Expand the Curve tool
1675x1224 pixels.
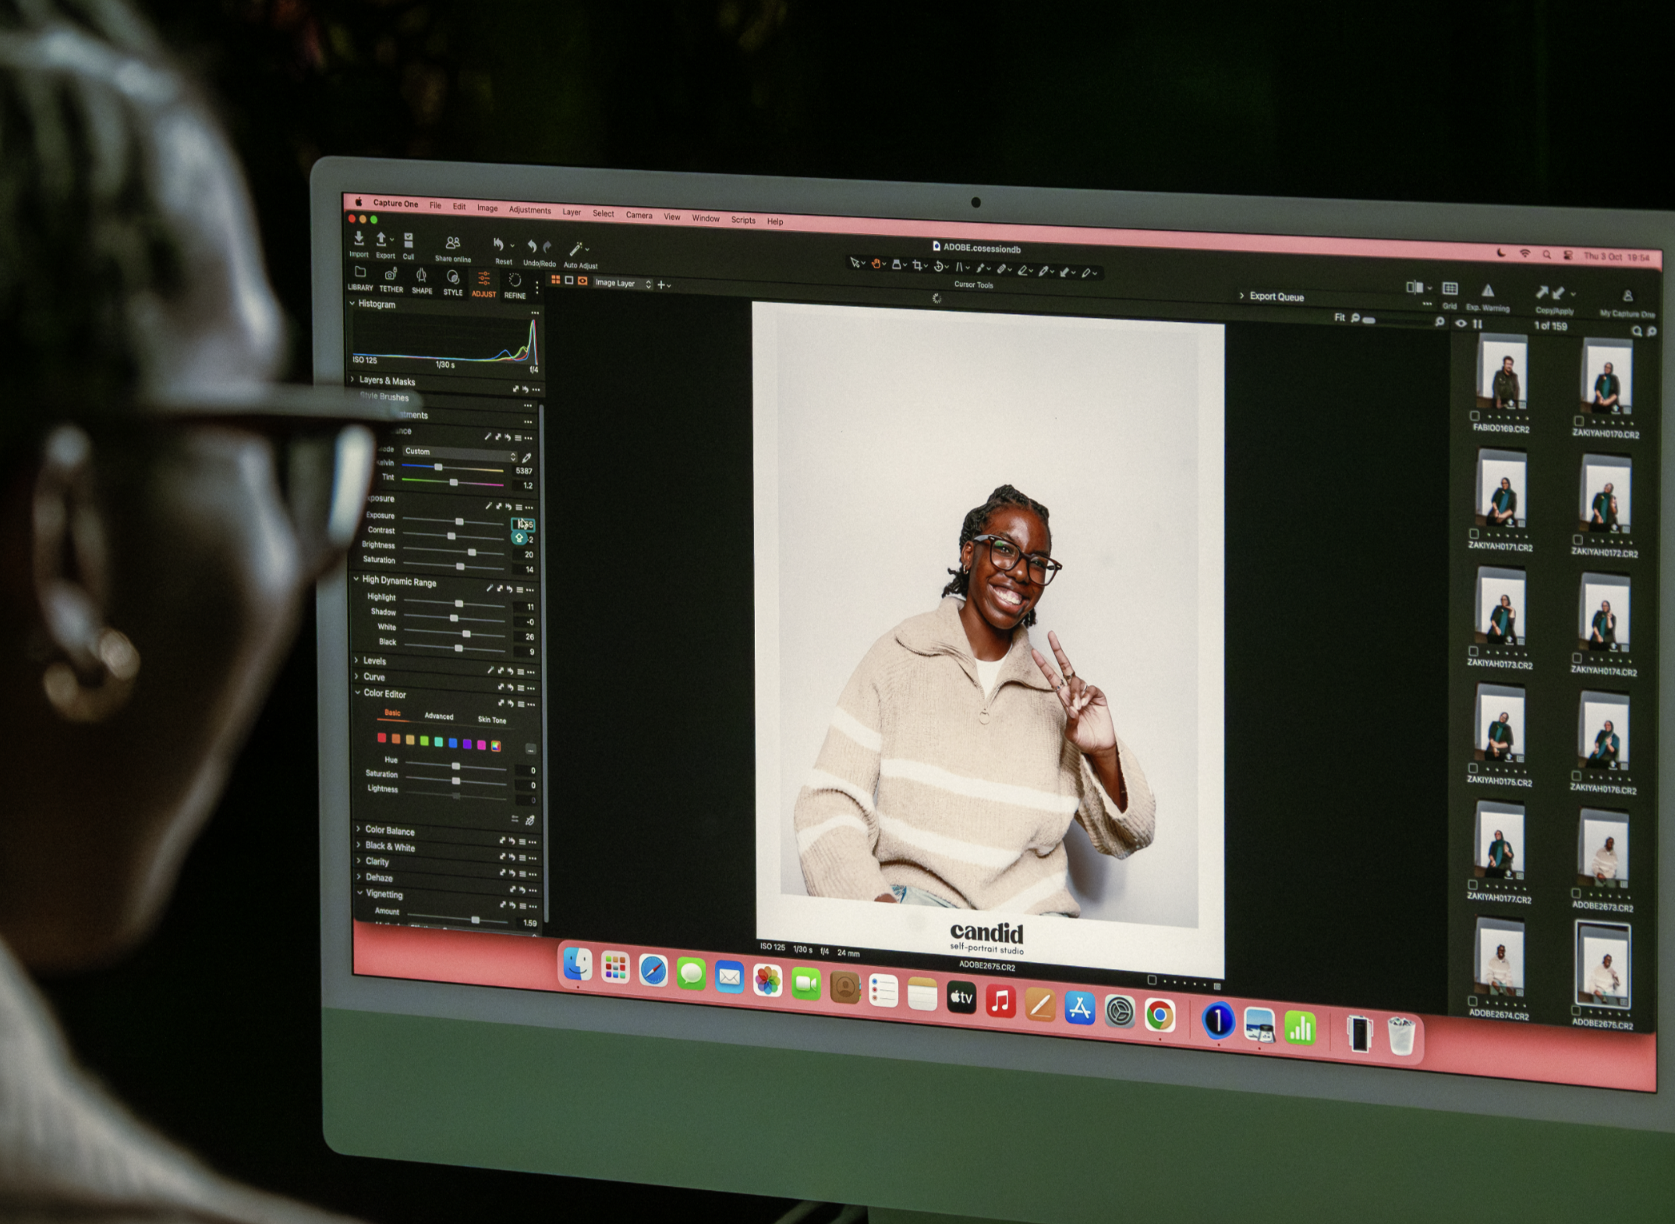coord(357,676)
